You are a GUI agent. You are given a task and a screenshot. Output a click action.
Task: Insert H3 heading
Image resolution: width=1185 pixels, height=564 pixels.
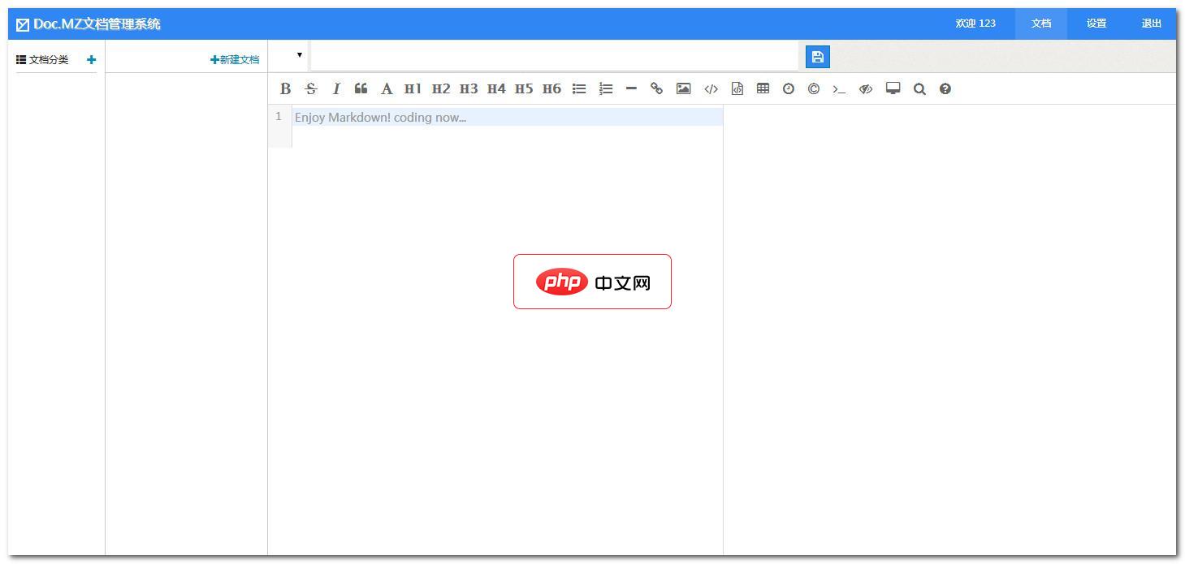click(469, 89)
